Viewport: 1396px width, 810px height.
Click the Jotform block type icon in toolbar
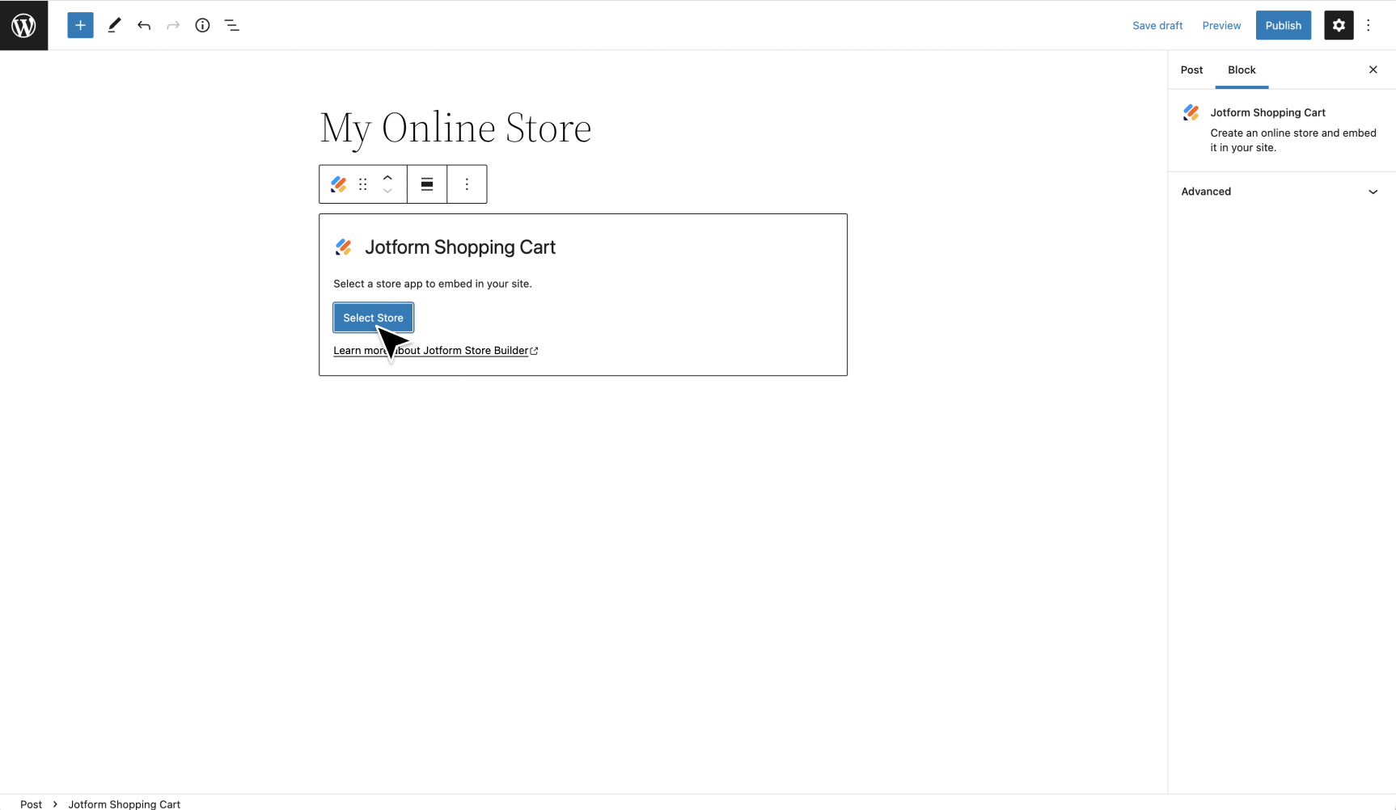click(339, 184)
